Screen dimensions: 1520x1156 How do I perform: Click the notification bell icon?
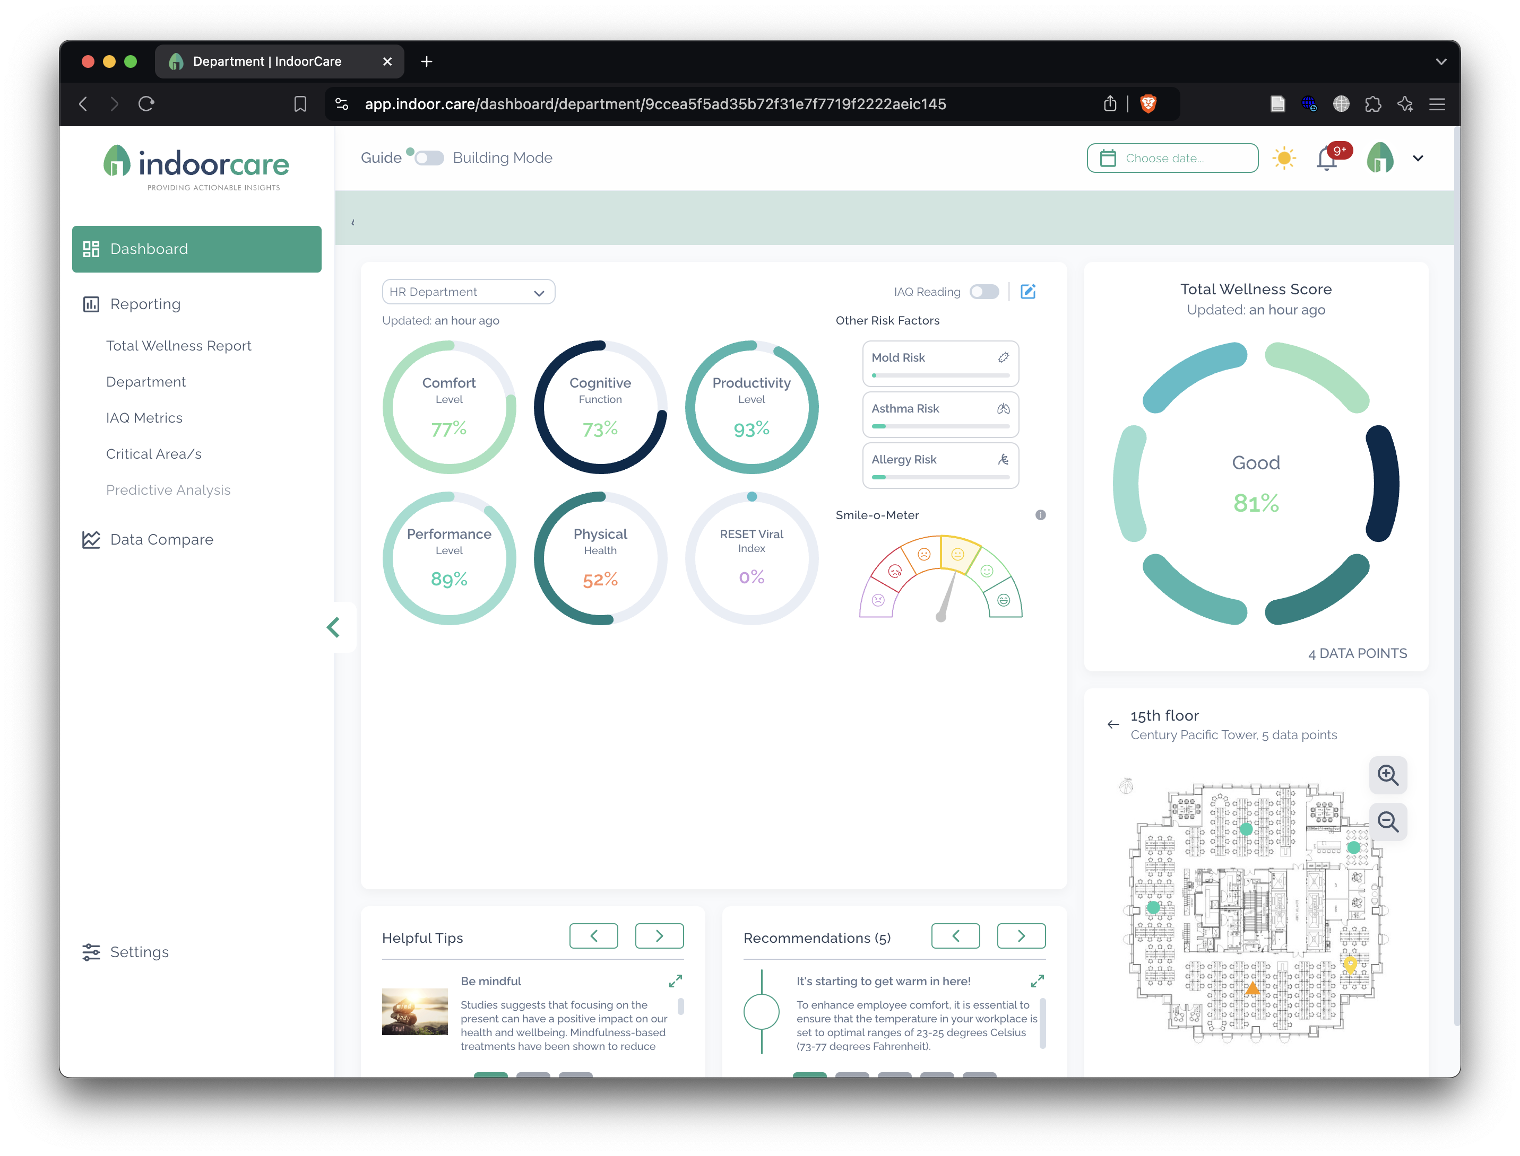pyautogui.click(x=1326, y=159)
